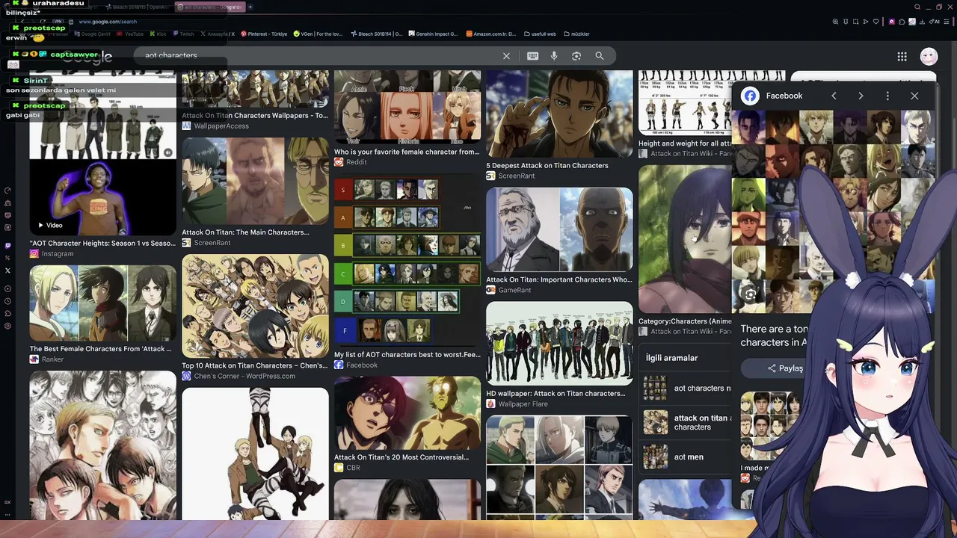957x538 pixels.
Task: Open the Facebook source icon in preview header
Action: point(750,96)
